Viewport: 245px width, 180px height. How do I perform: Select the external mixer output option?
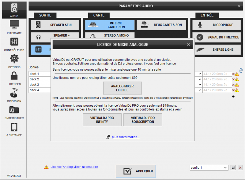coord(41,50)
